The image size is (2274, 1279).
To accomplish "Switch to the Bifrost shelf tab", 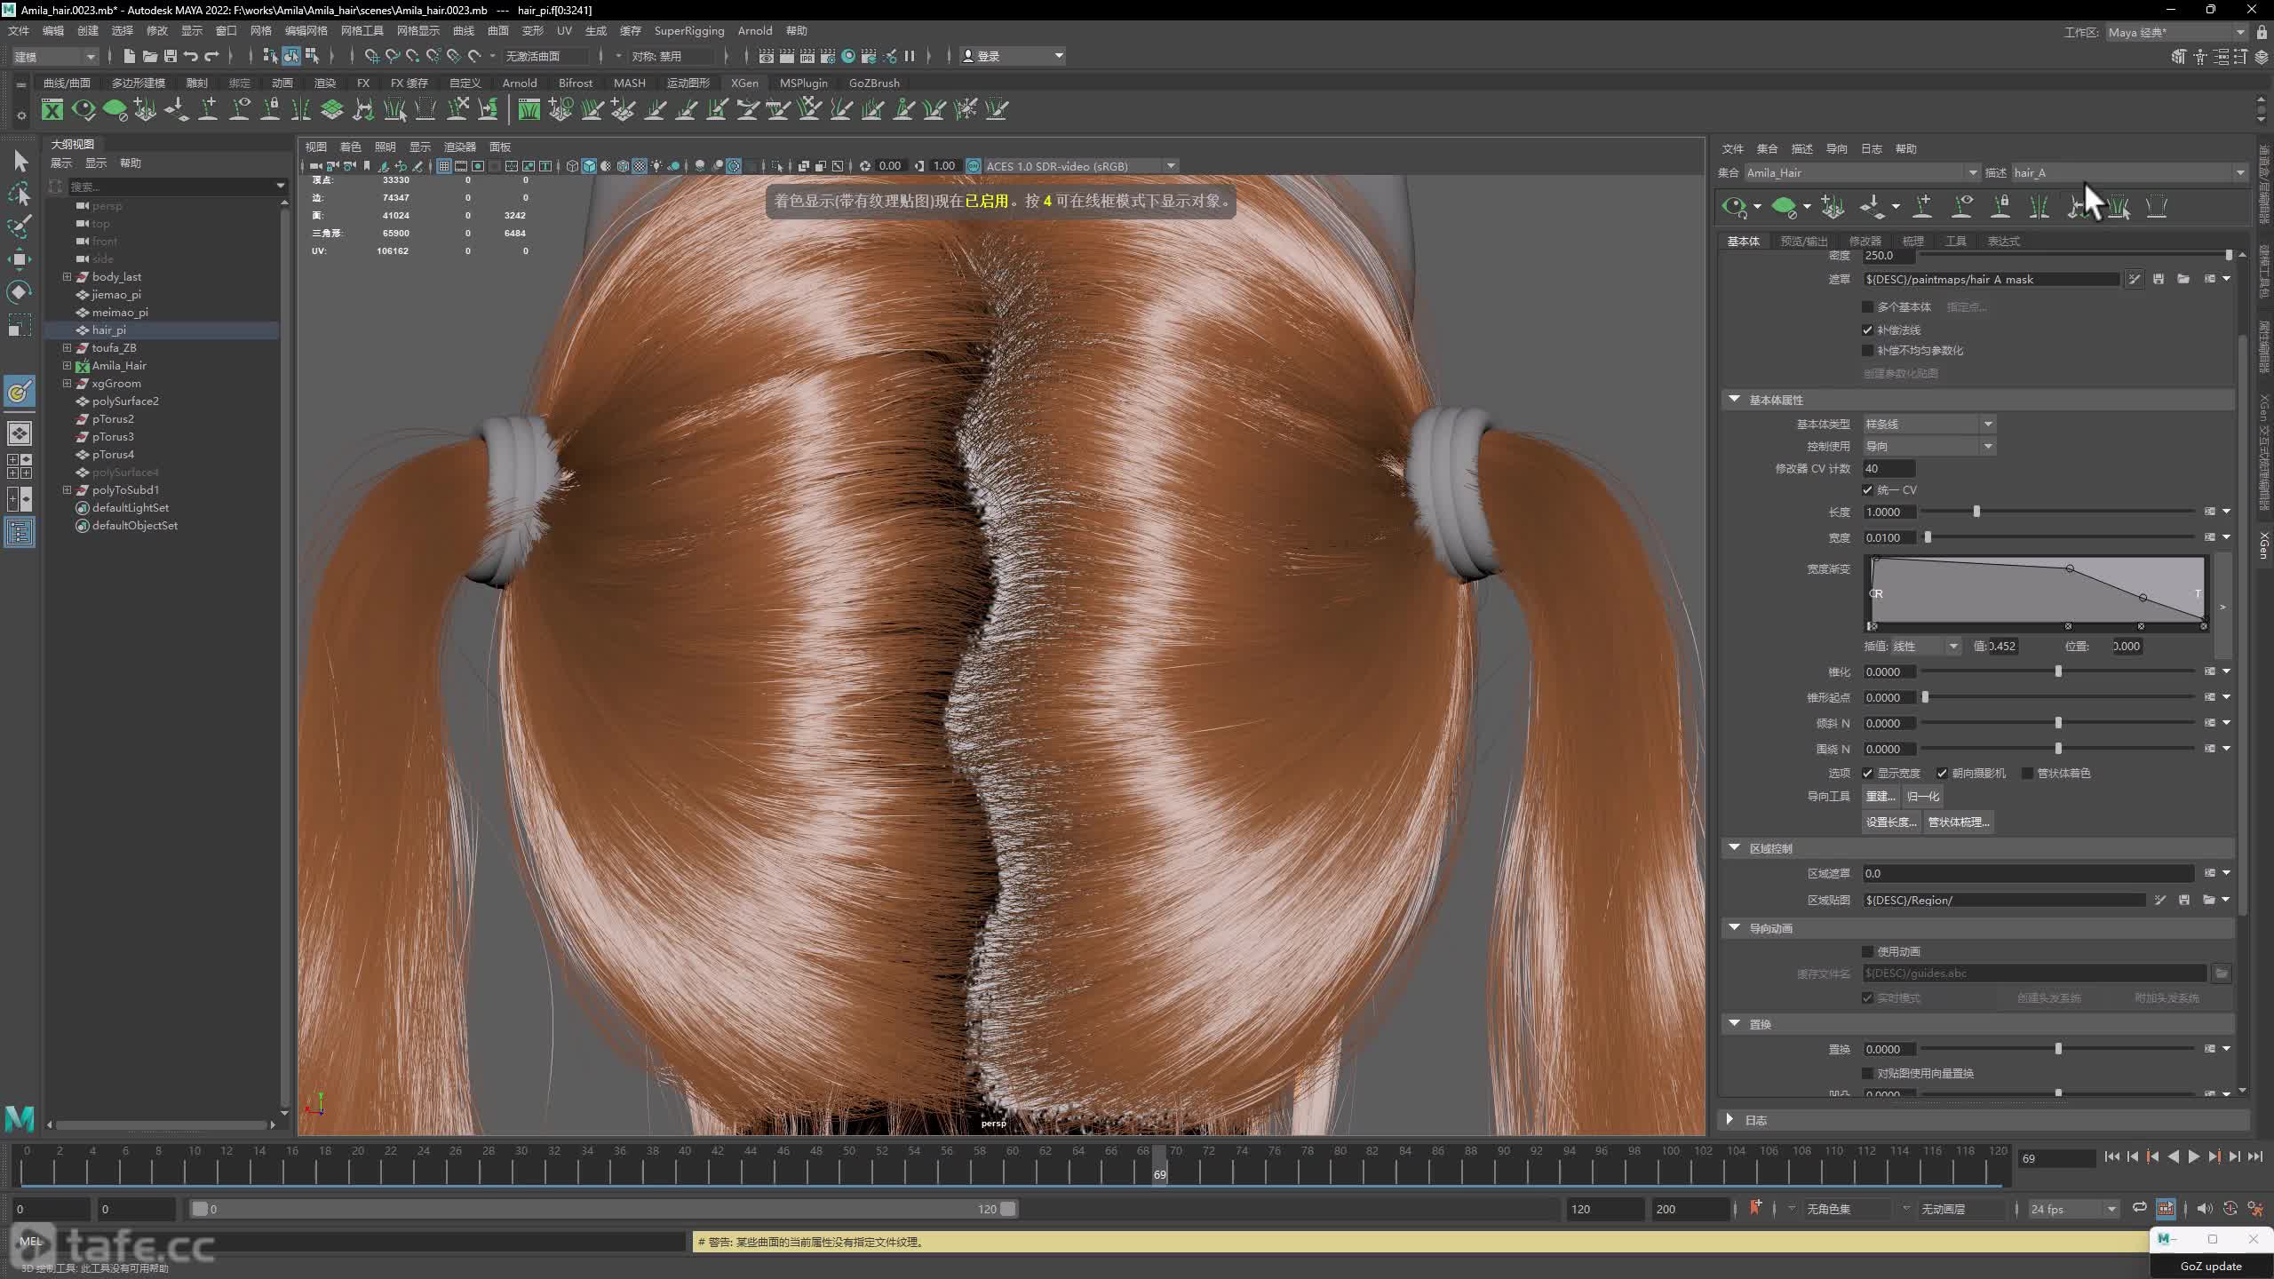I will point(575,83).
